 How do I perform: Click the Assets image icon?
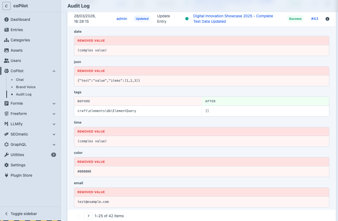tap(6, 50)
